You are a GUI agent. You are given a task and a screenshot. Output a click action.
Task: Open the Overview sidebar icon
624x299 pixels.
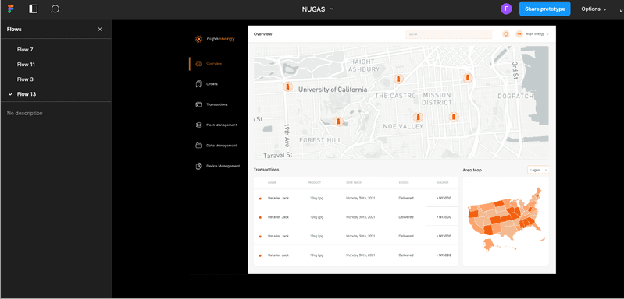199,63
